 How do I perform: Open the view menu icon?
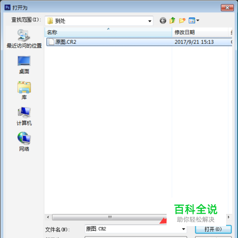[192, 20]
